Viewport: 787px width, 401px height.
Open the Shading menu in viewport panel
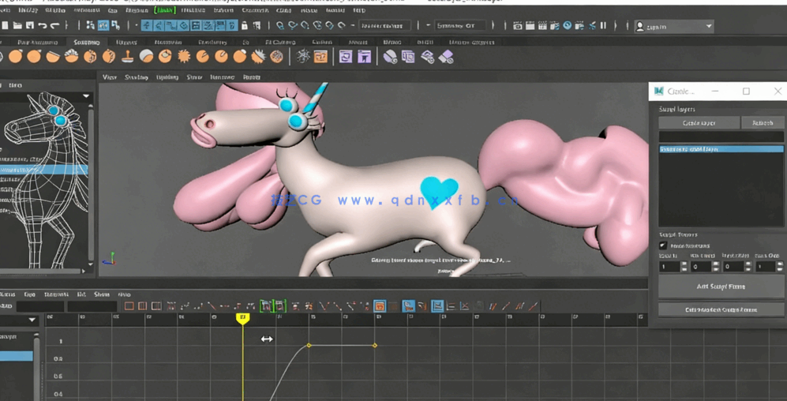click(137, 77)
